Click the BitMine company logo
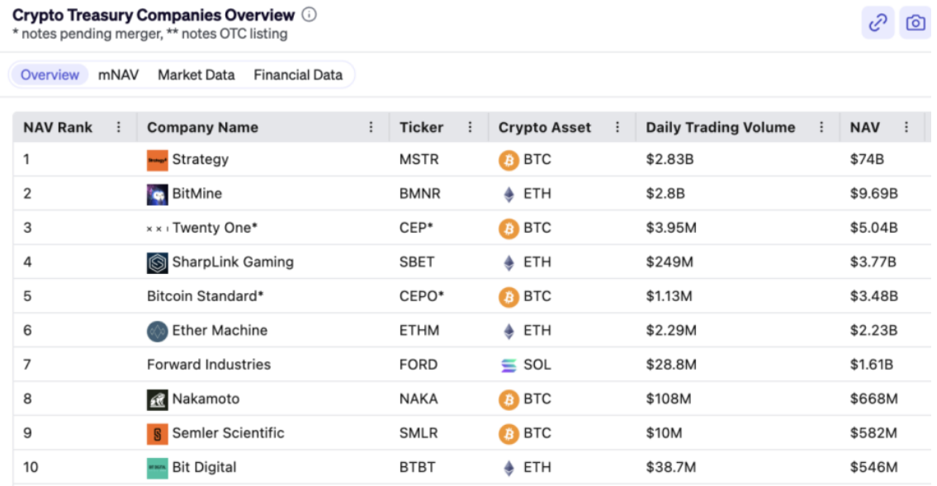Screen dimensions: 937x486 pyautogui.click(x=157, y=194)
